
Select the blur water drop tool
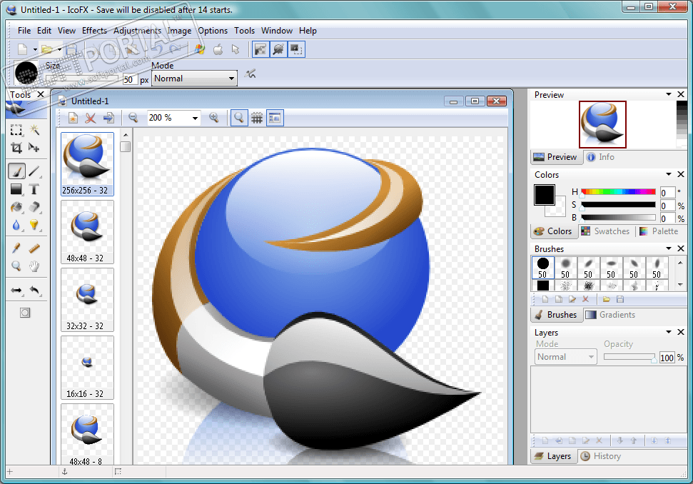point(16,226)
